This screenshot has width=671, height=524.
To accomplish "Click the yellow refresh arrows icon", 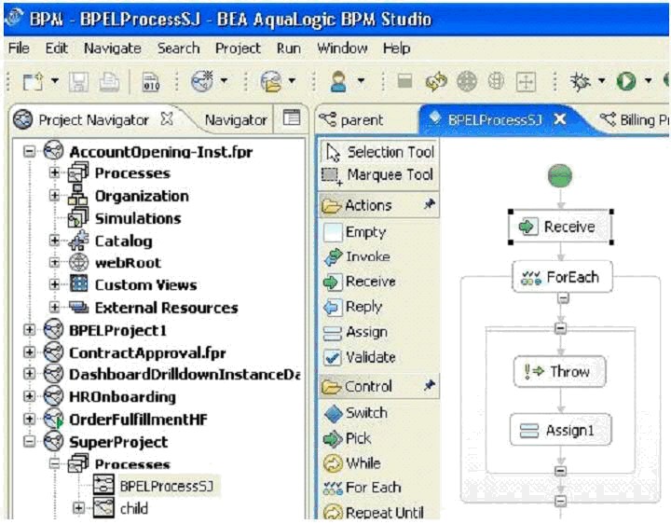I will click(x=436, y=81).
